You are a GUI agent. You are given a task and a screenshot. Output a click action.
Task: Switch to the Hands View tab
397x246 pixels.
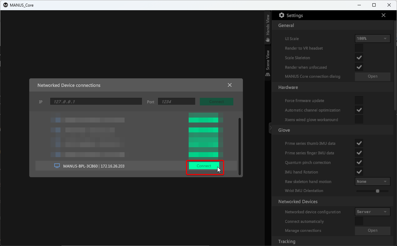click(x=268, y=26)
